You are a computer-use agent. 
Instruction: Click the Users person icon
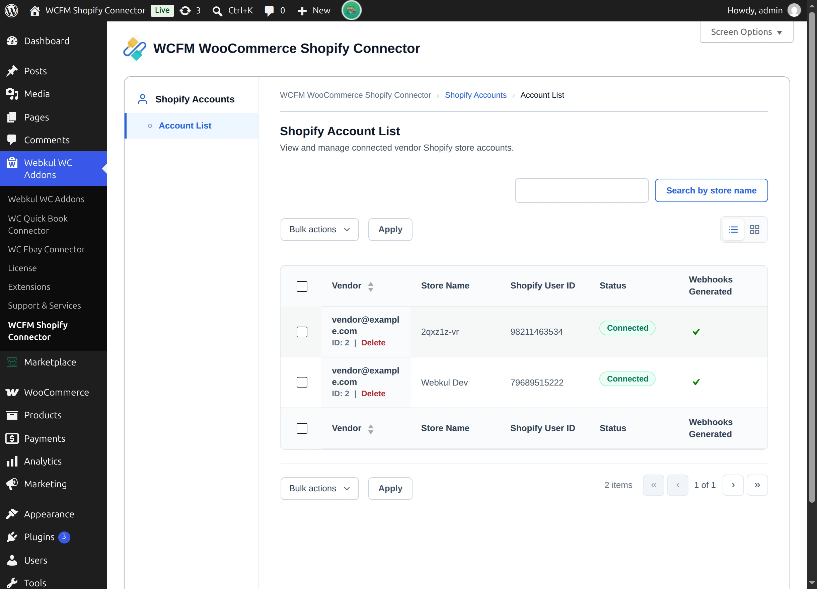(12, 560)
